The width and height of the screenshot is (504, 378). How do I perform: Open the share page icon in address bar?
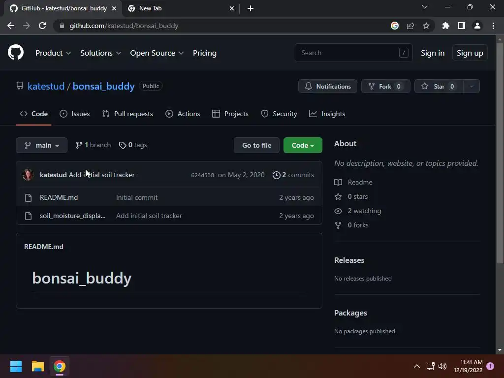click(410, 26)
